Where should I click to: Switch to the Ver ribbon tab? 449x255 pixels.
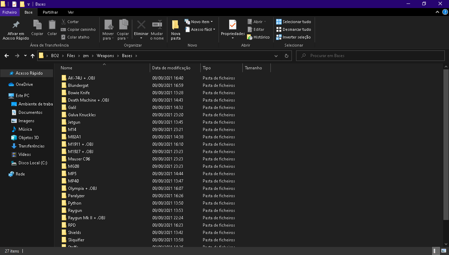[x=71, y=12]
